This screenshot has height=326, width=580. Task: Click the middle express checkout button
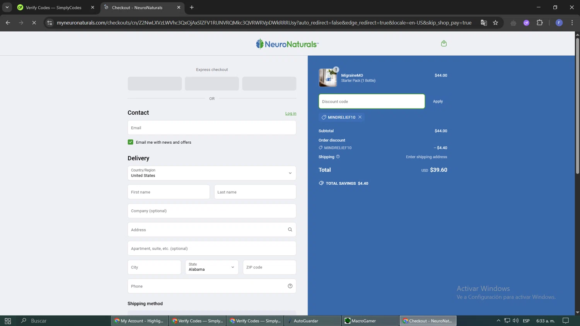[x=212, y=83]
